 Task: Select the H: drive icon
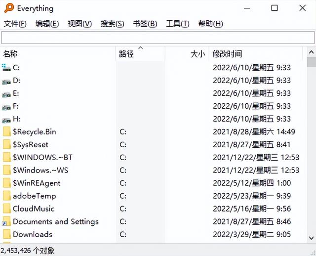(x=6, y=120)
